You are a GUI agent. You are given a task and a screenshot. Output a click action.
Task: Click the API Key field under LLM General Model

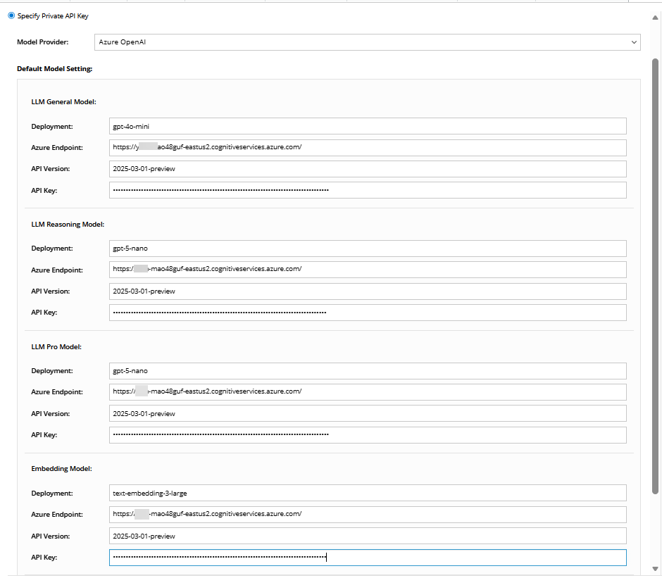368,190
